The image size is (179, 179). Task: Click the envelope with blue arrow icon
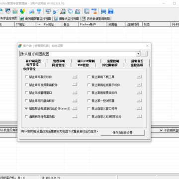click(x=55, y=11)
